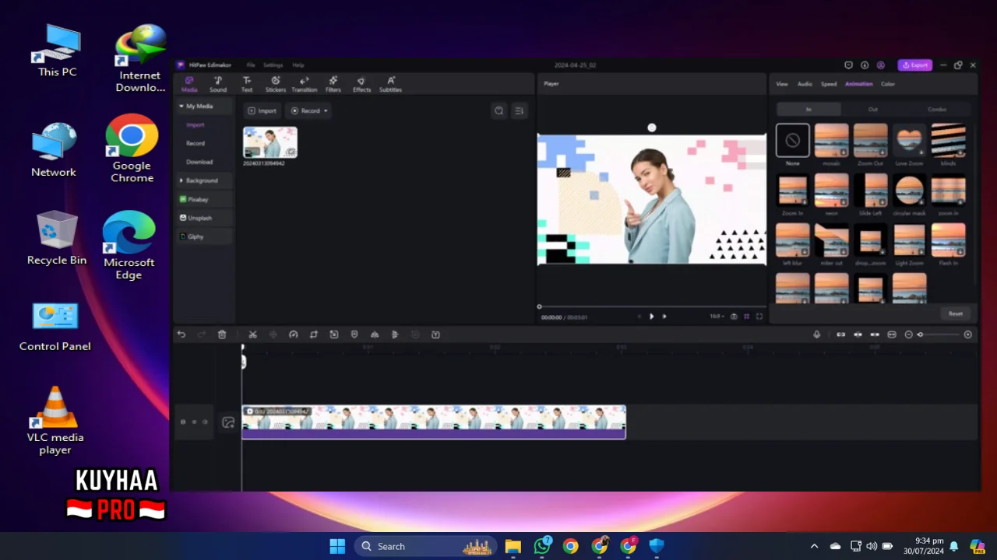
Task: Open the Settings menu
Action: pos(273,65)
